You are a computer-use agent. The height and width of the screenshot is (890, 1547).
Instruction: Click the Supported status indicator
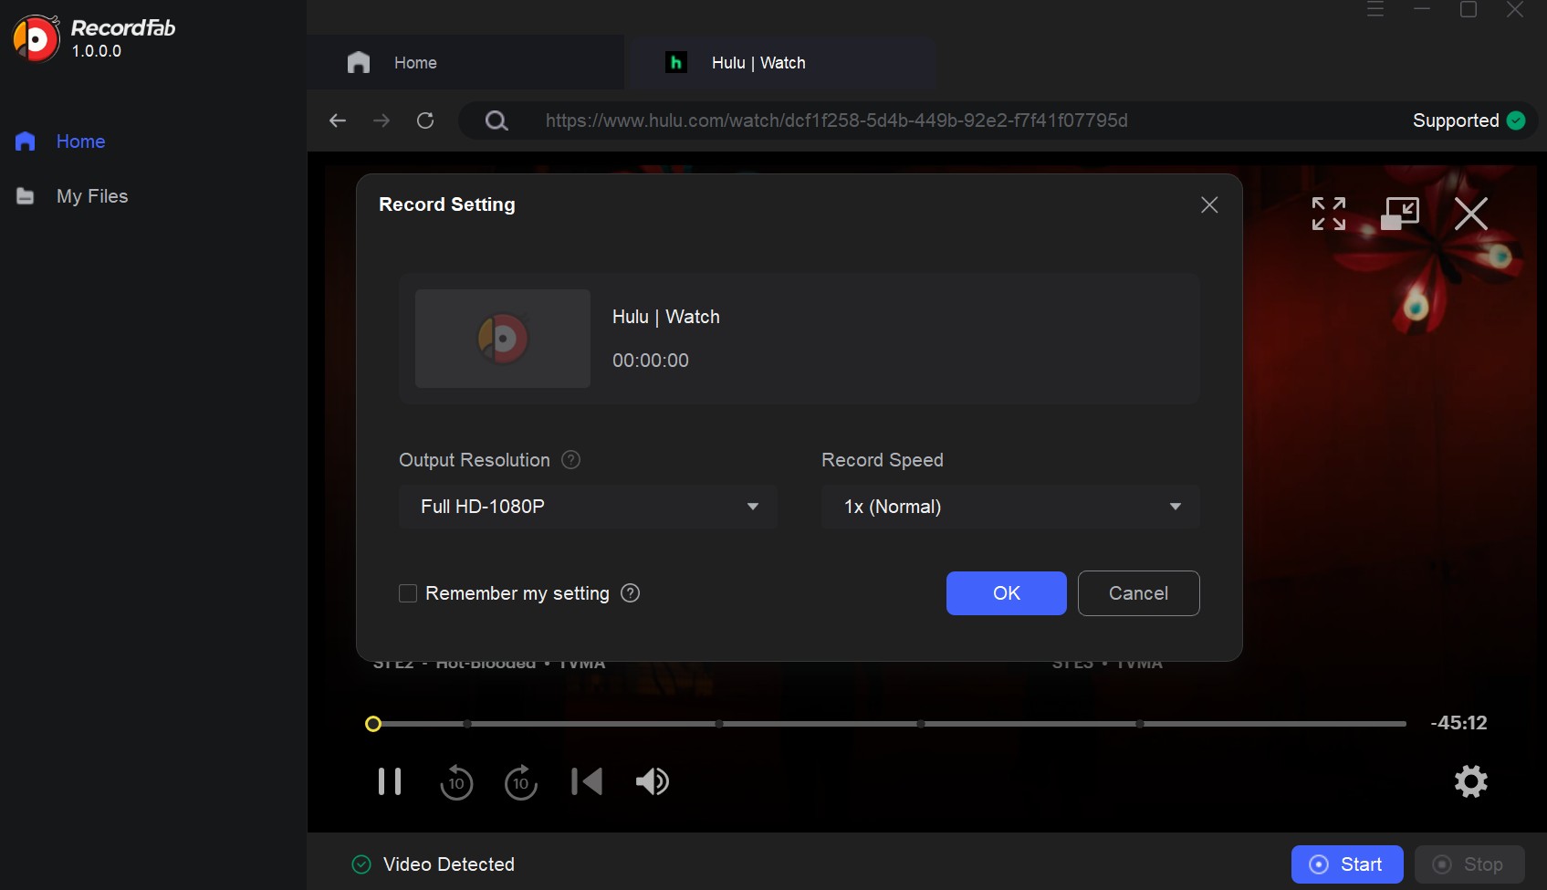coord(1469,120)
